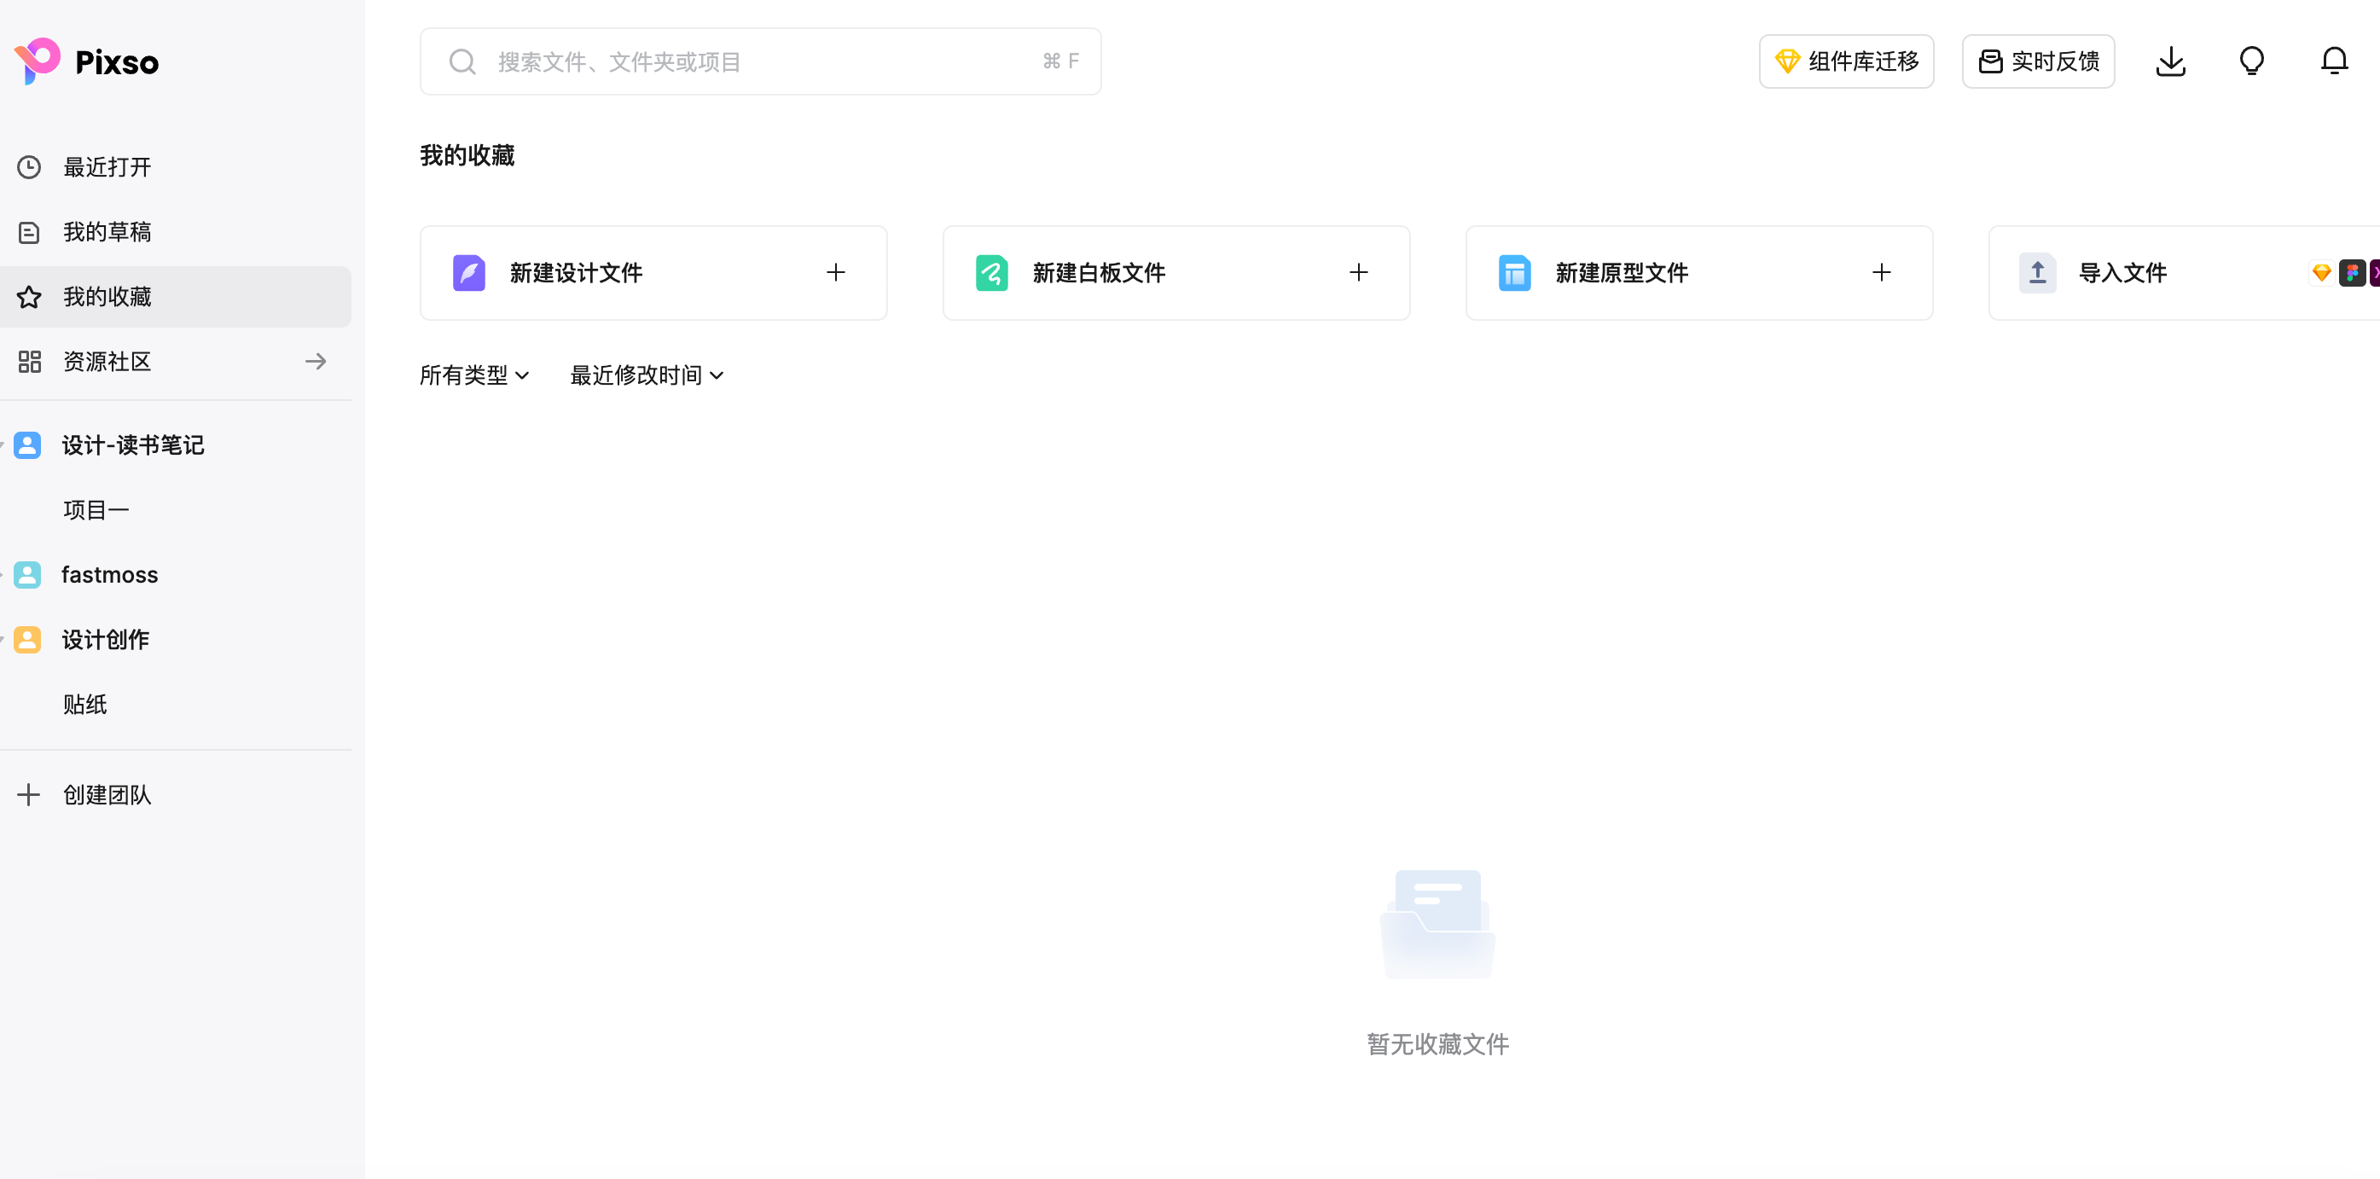Click the blue prototype file icon
2380x1179 pixels.
1515,273
